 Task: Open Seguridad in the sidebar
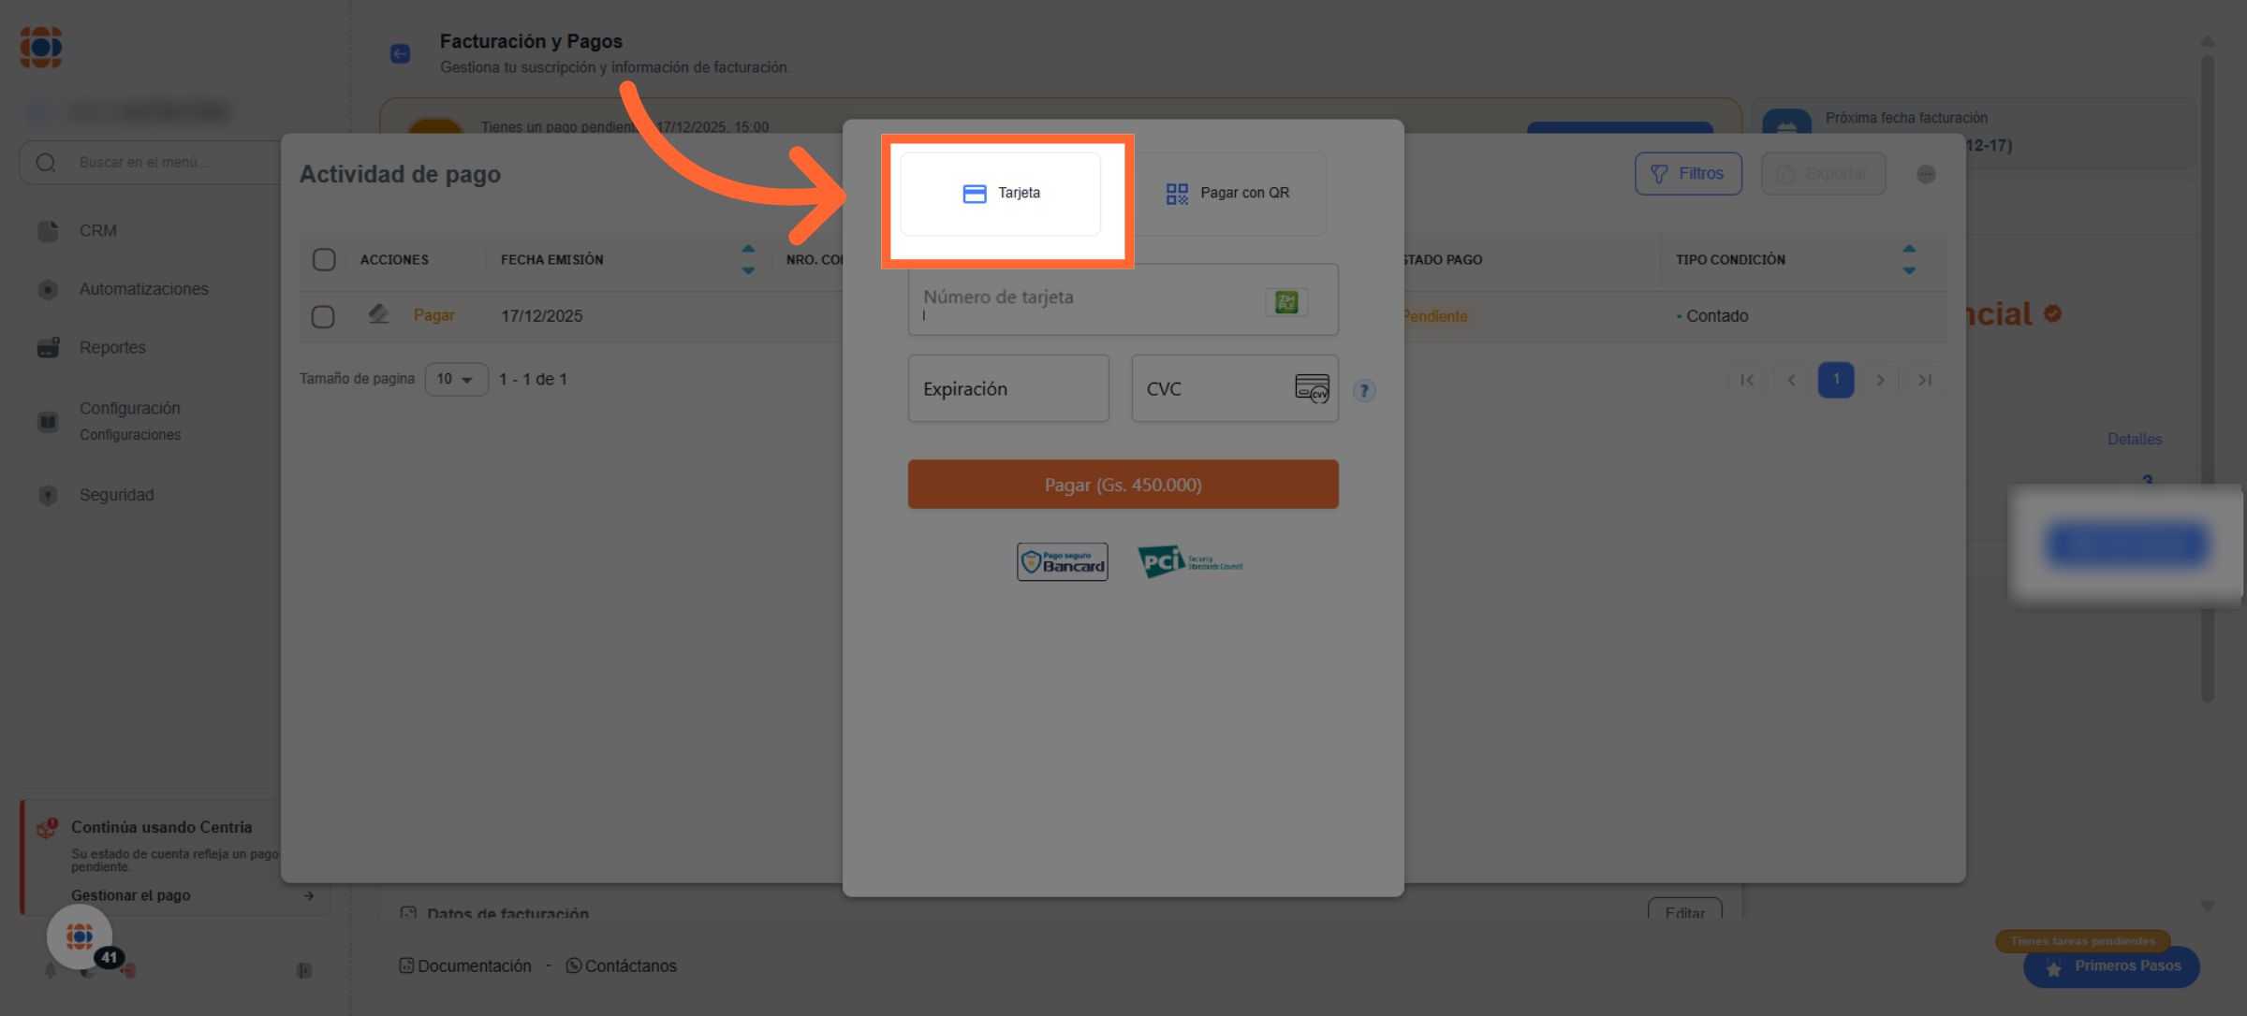pyautogui.click(x=116, y=495)
